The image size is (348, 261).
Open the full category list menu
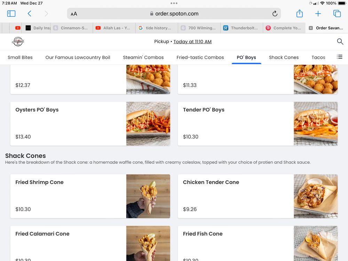339,57
